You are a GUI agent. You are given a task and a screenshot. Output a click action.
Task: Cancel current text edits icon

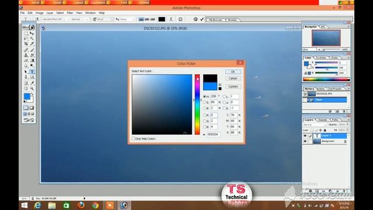(195, 19)
